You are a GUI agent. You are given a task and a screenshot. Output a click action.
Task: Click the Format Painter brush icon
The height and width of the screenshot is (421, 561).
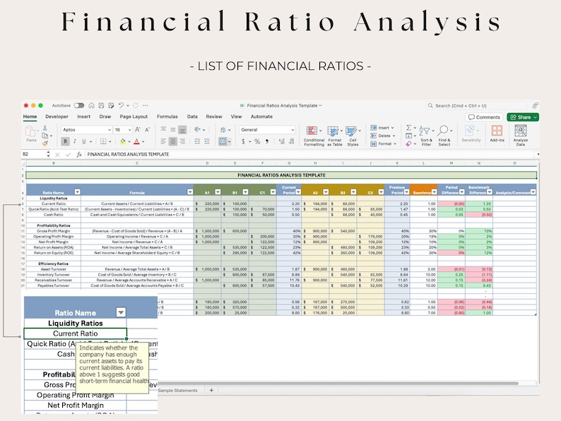click(45, 143)
